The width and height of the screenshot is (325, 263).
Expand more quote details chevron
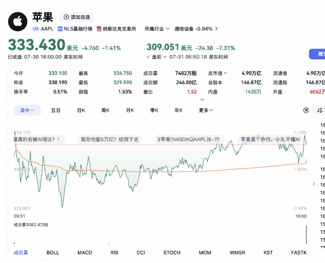tap(202, 99)
